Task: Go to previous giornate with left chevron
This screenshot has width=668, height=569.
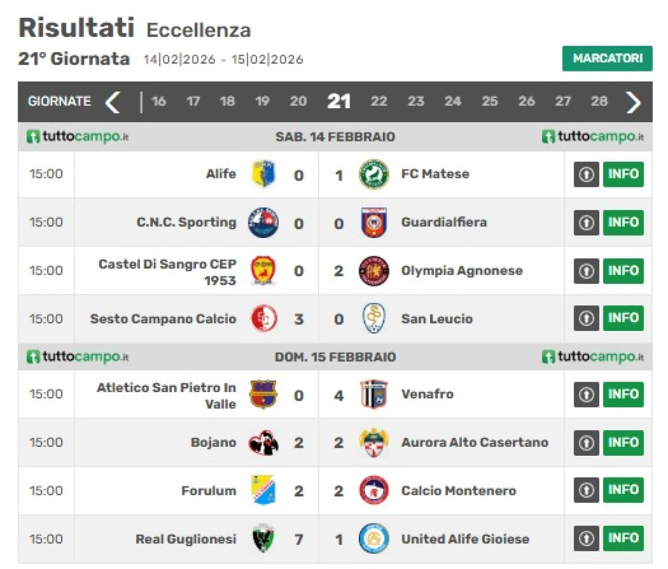Action: [x=113, y=102]
